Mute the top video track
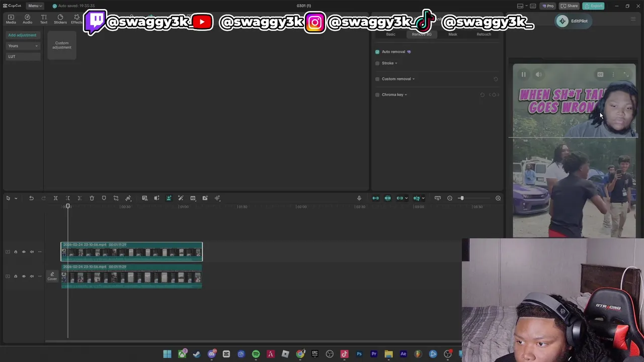The image size is (644, 362). click(x=32, y=252)
